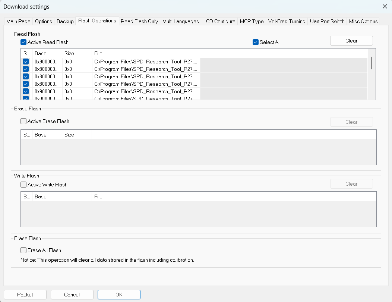
Task: Click the Cancel button
Action: coord(72,295)
